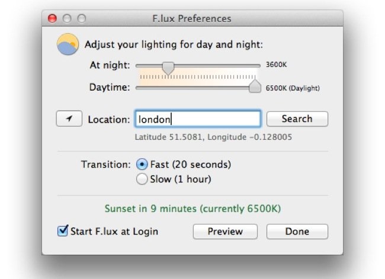Click the At night slider thumb
This screenshot has height=279, width=385.
168,66
